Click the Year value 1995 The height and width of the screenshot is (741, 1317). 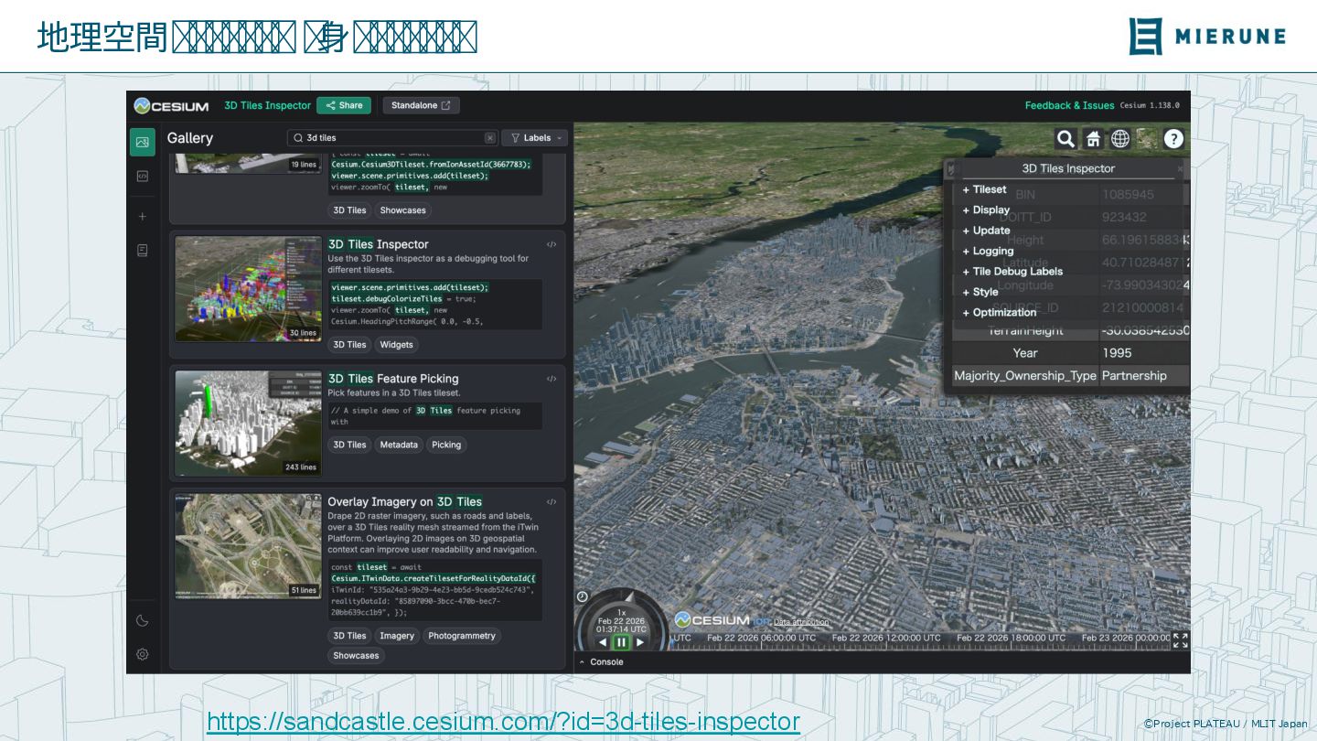pos(1117,353)
